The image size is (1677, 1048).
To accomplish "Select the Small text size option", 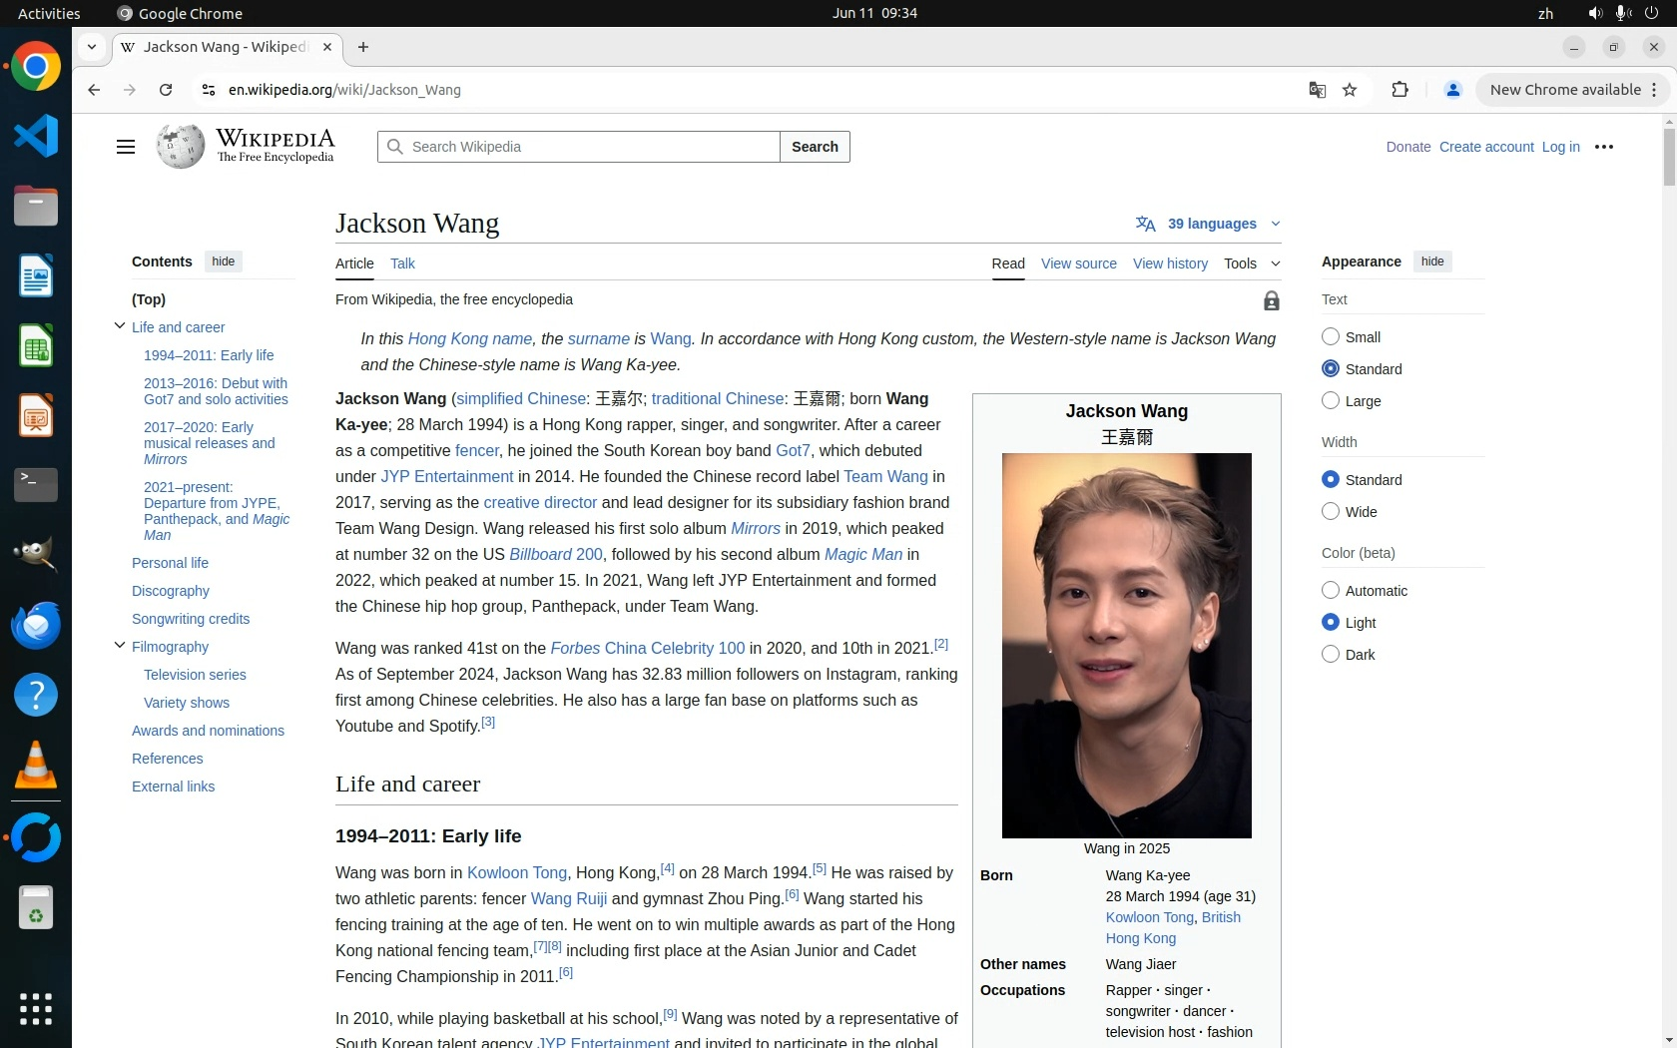I will point(1331,337).
